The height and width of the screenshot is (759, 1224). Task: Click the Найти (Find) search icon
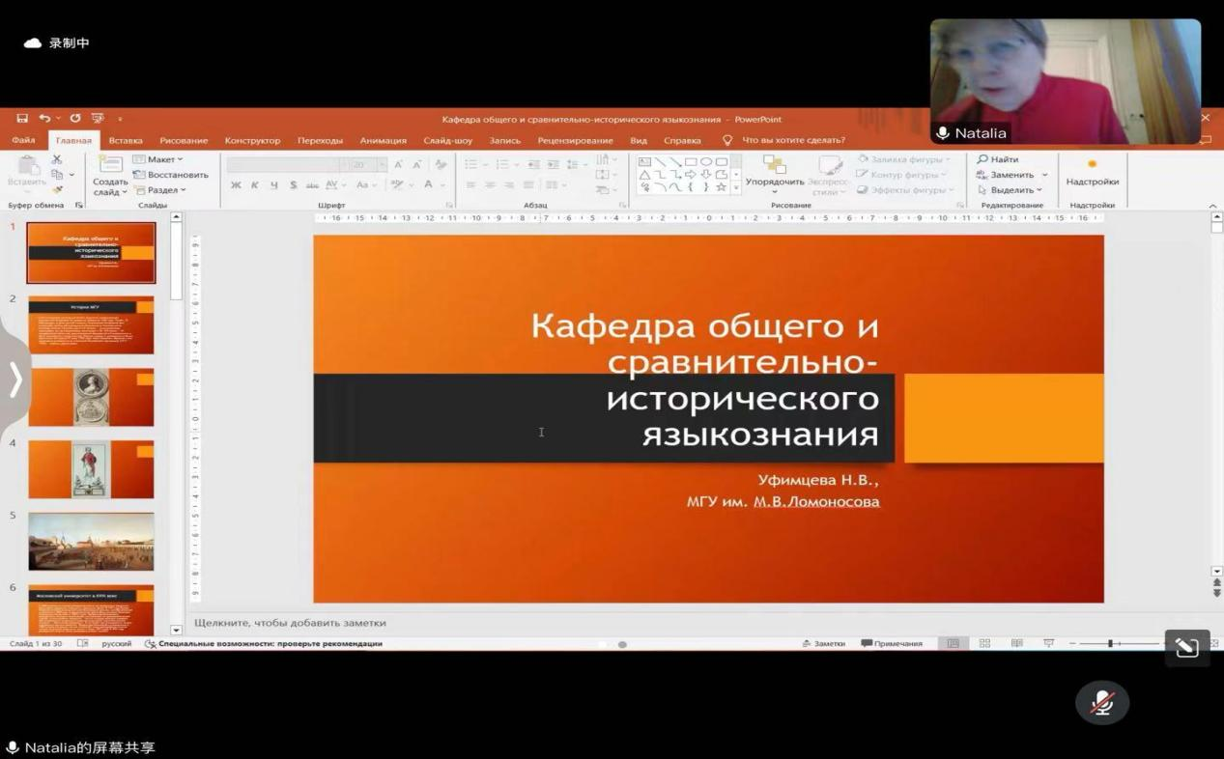tap(982, 159)
